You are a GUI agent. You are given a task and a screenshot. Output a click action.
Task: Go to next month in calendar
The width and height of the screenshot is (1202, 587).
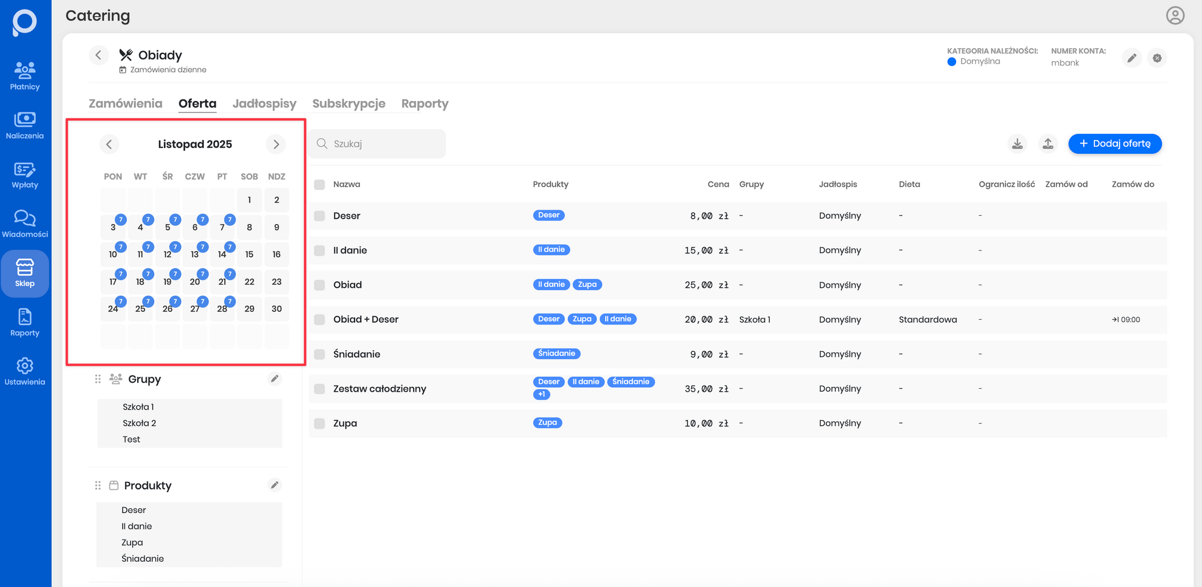pyautogui.click(x=276, y=144)
